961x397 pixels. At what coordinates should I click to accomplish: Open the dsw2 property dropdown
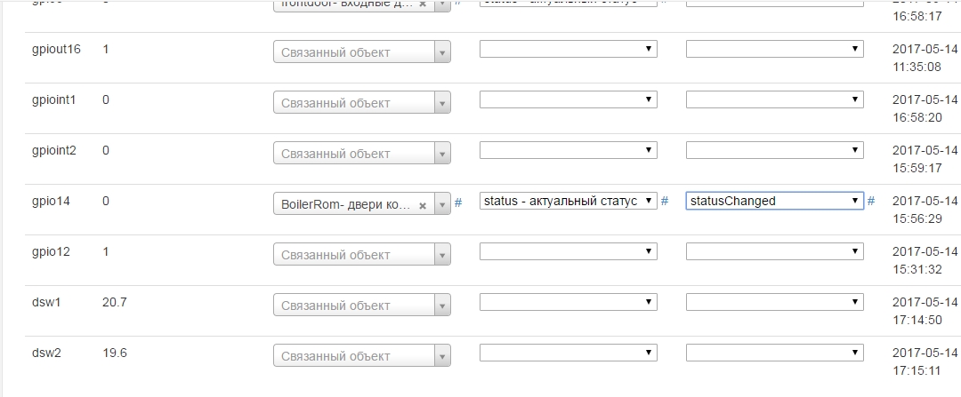(x=568, y=353)
